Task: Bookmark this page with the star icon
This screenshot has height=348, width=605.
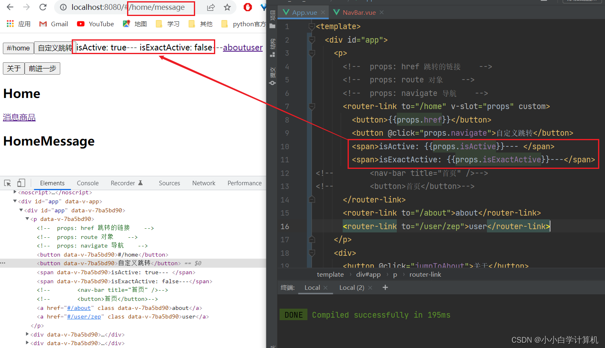Action: pyautogui.click(x=227, y=7)
